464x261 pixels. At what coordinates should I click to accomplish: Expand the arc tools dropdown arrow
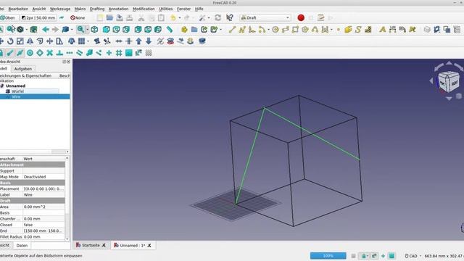[268, 30]
